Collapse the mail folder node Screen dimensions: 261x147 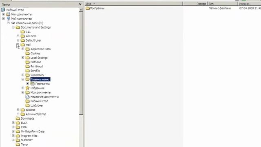tap(18, 45)
